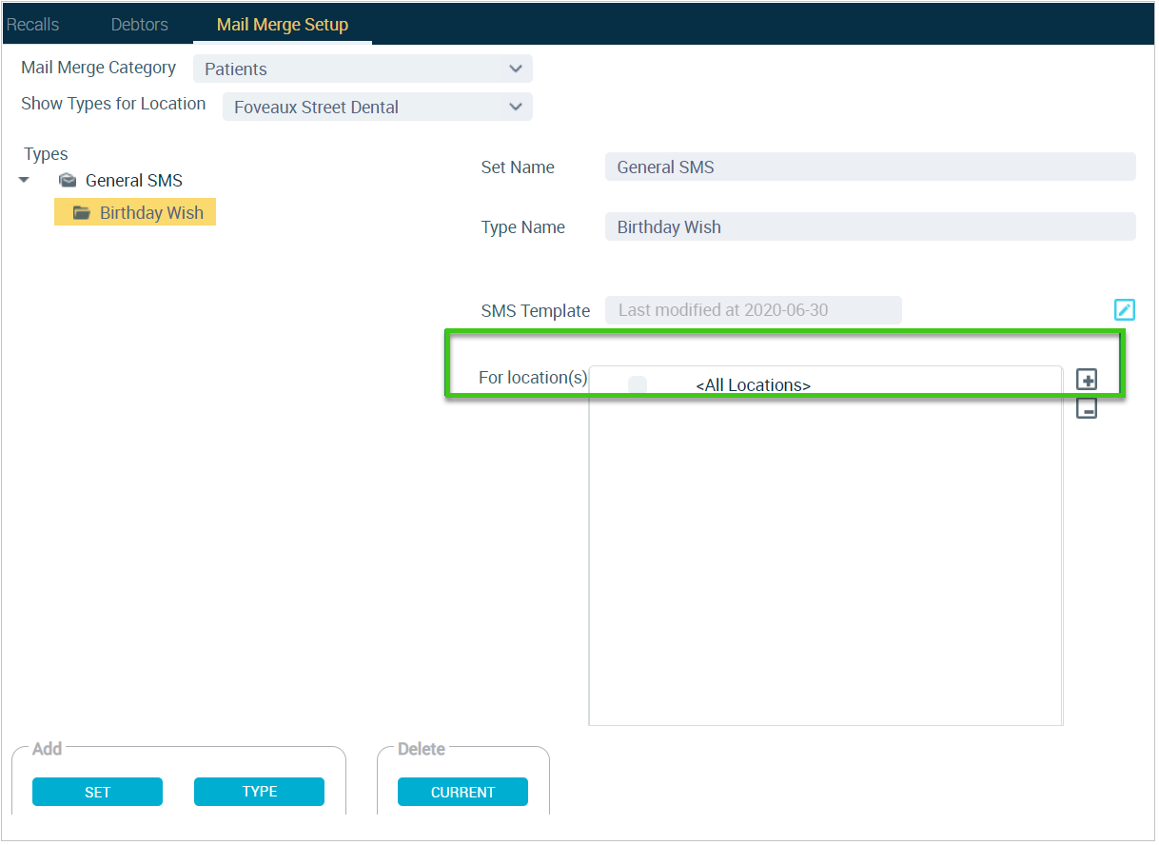Click the Show Types for Location label
Screen dimensions: 1159x845
[113, 104]
